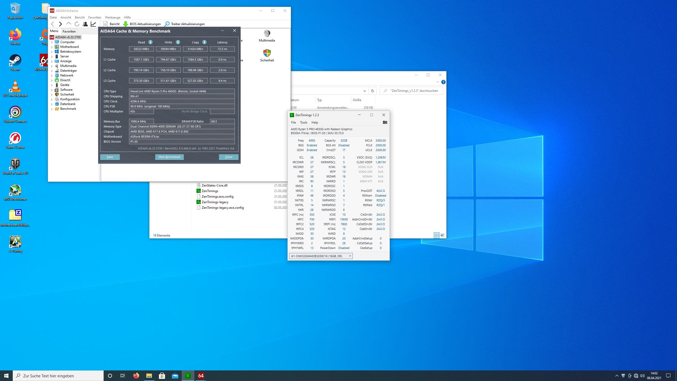
Task: Select the Datenträger tree item
Action: (68, 71)
